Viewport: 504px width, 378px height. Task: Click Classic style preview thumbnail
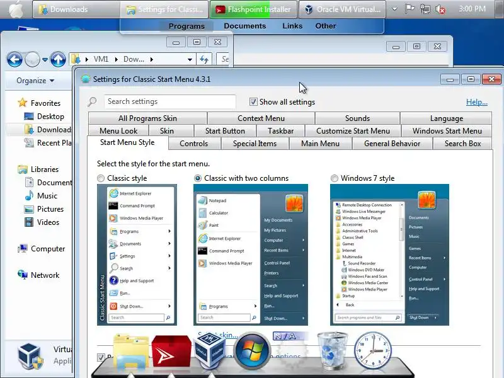137,255
